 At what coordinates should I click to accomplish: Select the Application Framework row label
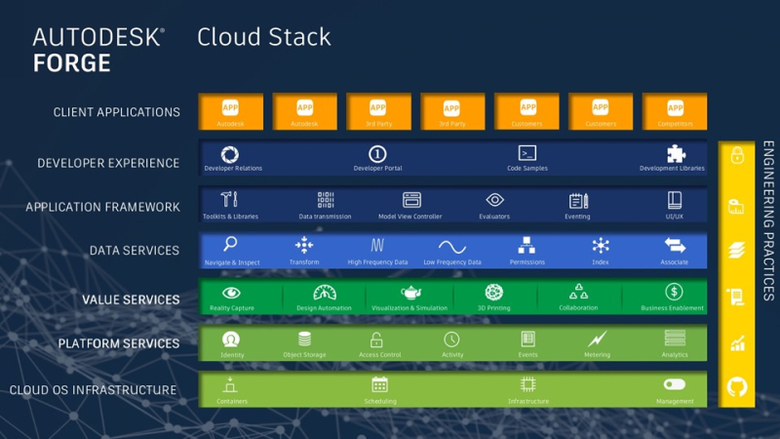coord(103,207)
